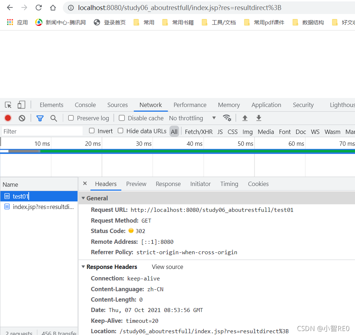Open the 数据结构 bookmark folder
This screenshot has height=335, width=355.
(308, 22)
